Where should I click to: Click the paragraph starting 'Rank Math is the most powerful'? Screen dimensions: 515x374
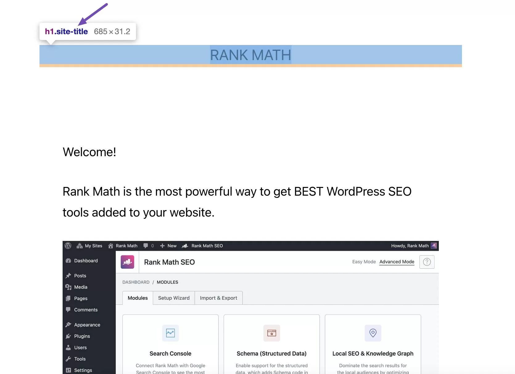(x=237, y=202)
